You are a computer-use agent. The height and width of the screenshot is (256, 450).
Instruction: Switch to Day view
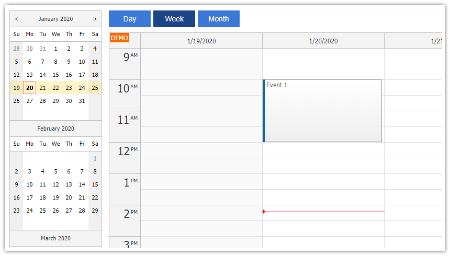130,19
